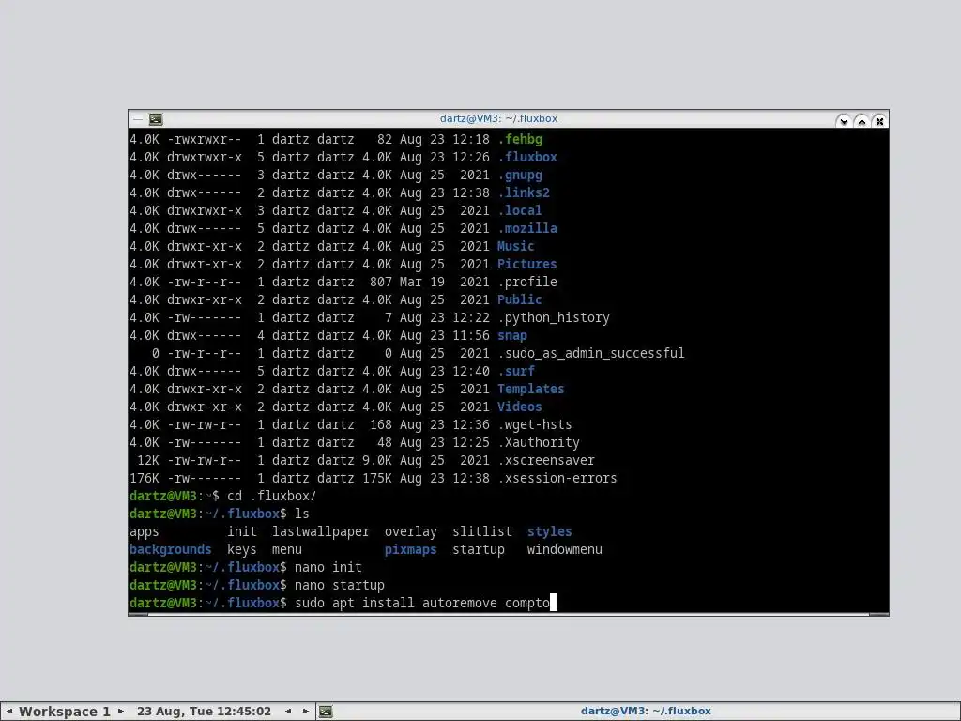This screenshot has height=721, width=961.
Task: Click the clock showing 23 Aug, Tue 12:45:02
Action: (x=204, y=712)
